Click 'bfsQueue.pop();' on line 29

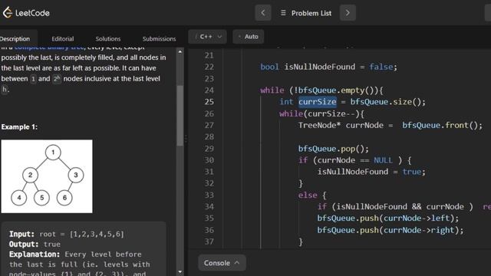(334, 149)
